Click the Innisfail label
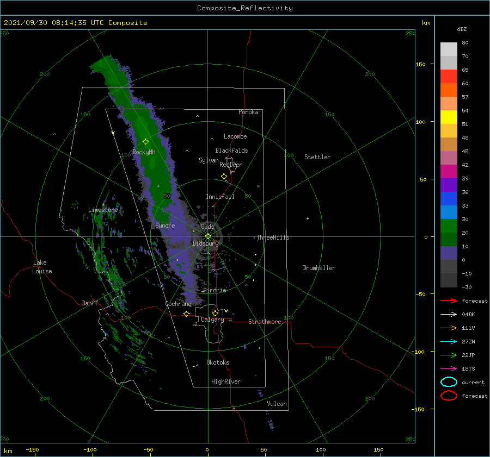This screenshot has height=457, width=490. click(220, 197)
